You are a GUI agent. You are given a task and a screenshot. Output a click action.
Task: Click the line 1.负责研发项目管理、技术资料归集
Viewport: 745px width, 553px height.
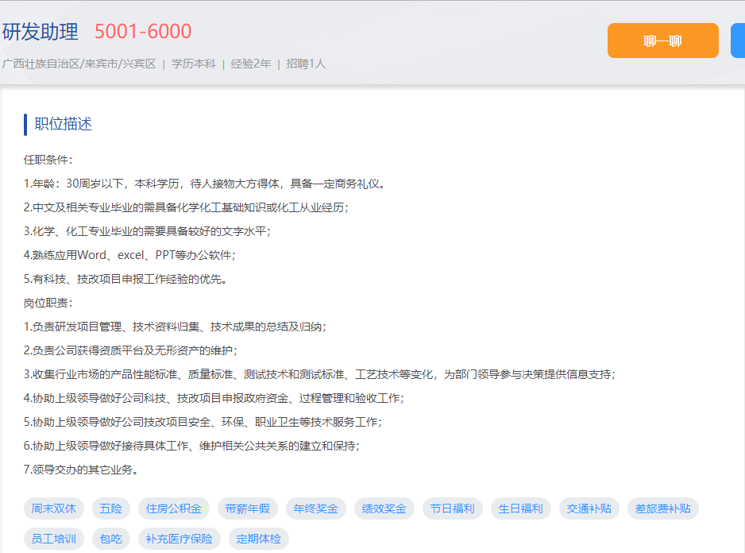tap(175, 327)
